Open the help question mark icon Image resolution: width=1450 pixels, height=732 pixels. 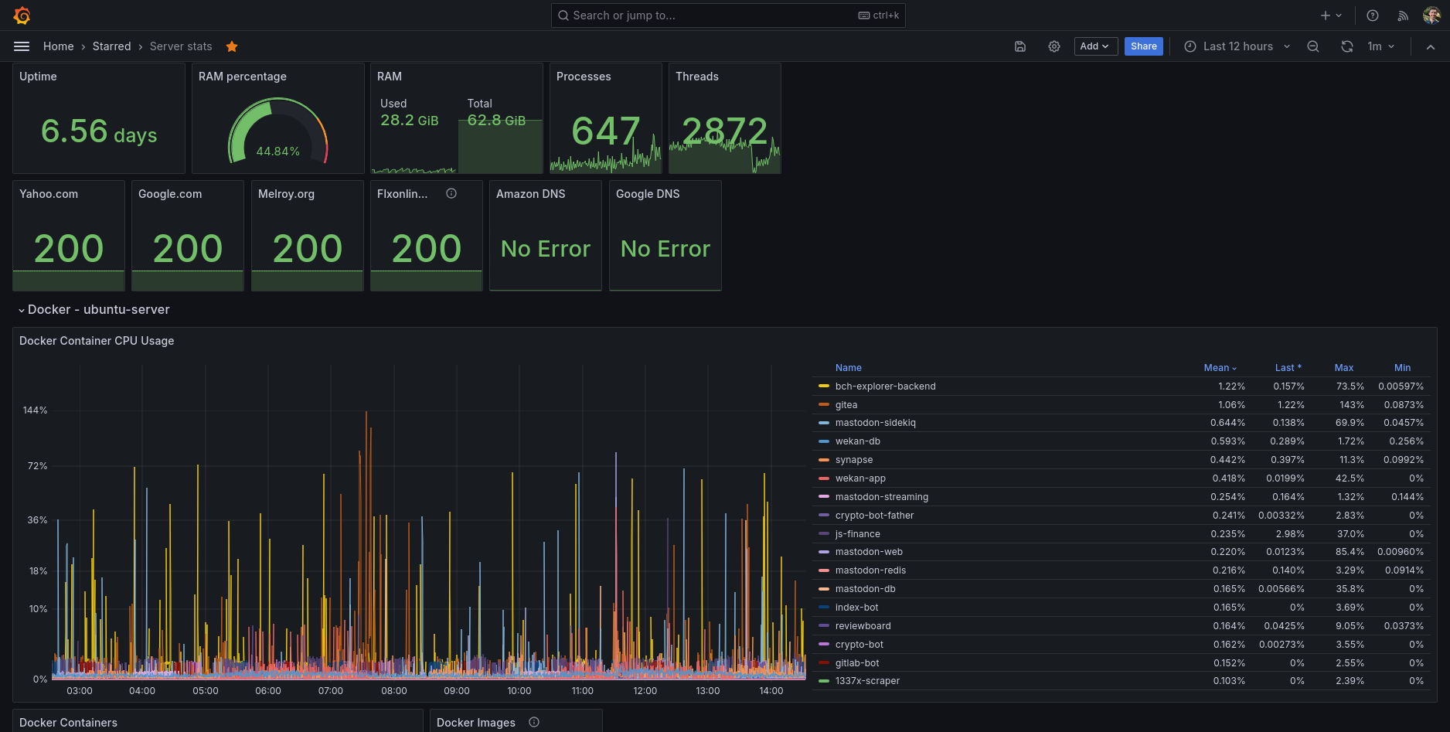pos(1373,15)
